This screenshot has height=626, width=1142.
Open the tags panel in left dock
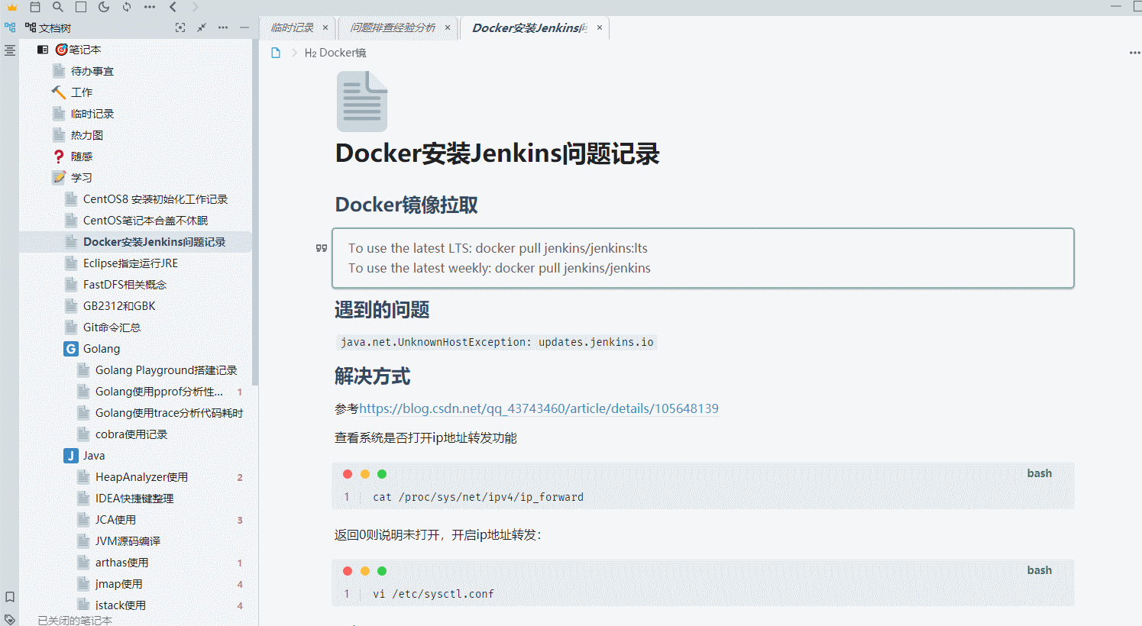(10, 619)
